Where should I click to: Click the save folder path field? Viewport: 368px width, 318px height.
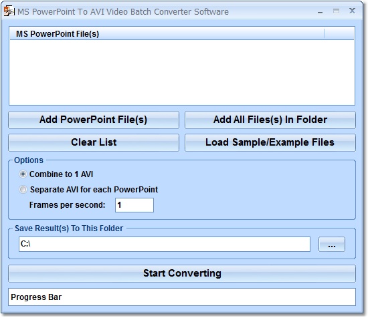click(x=165, y=245)
